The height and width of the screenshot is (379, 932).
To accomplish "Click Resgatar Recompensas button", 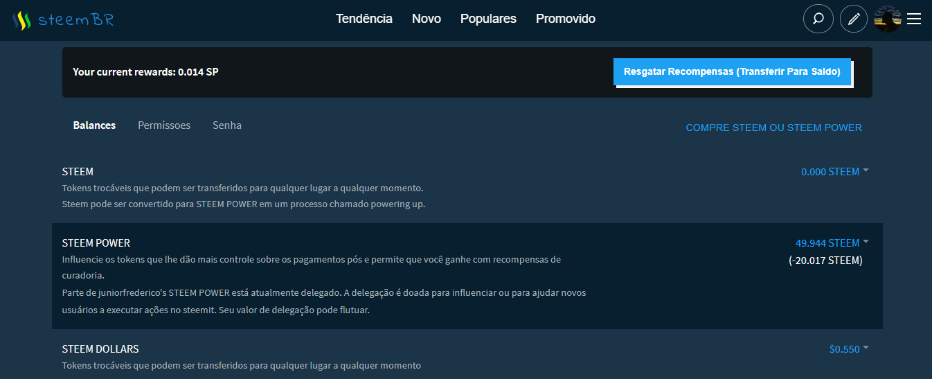I will click(x=733, y=72).
